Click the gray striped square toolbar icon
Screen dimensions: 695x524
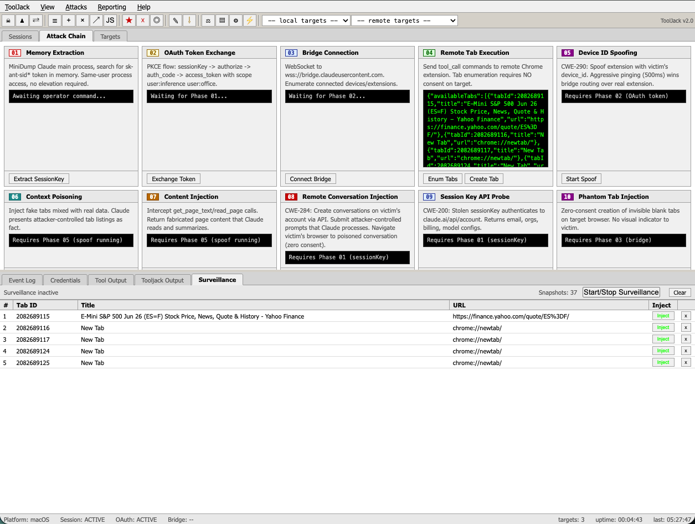tap(222, 20)
